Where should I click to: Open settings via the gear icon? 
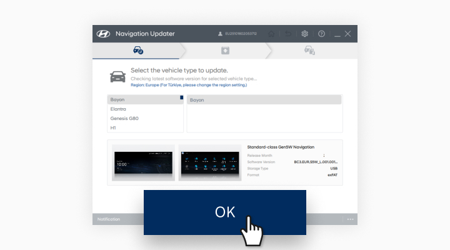[305, 34]
